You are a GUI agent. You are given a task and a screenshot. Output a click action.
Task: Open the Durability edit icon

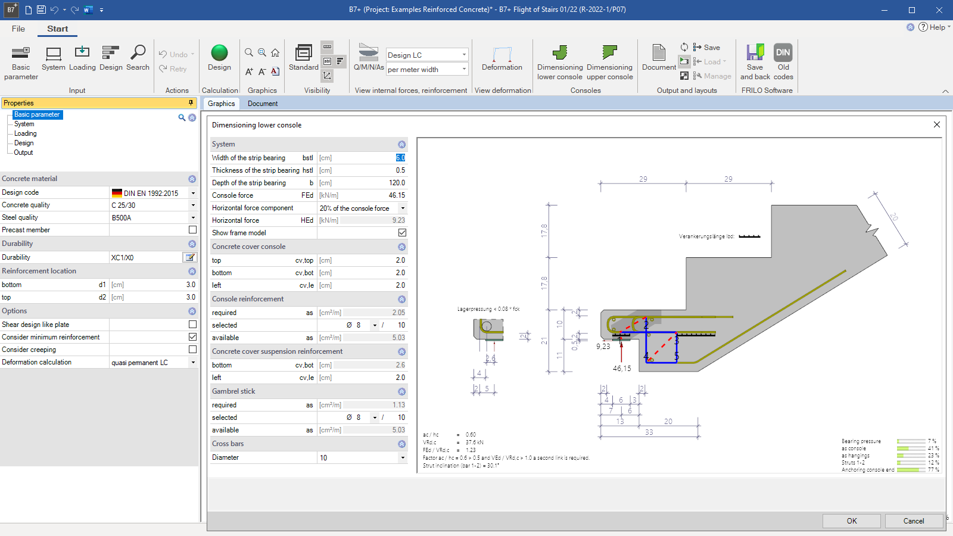click(190, 257)
